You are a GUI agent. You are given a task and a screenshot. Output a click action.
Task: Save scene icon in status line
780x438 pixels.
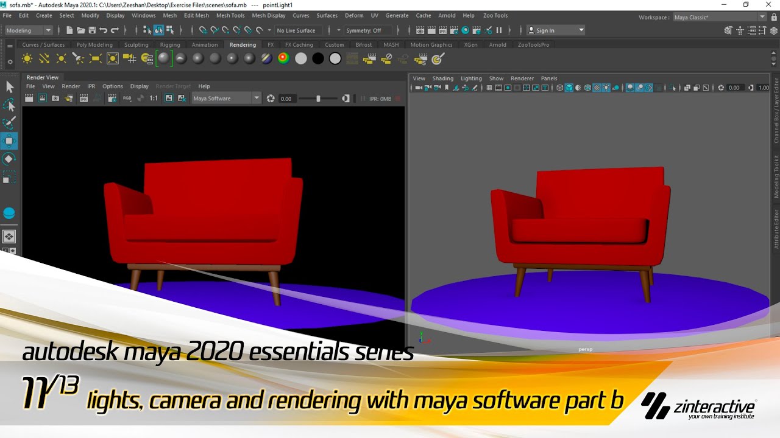tap(92, 30)
